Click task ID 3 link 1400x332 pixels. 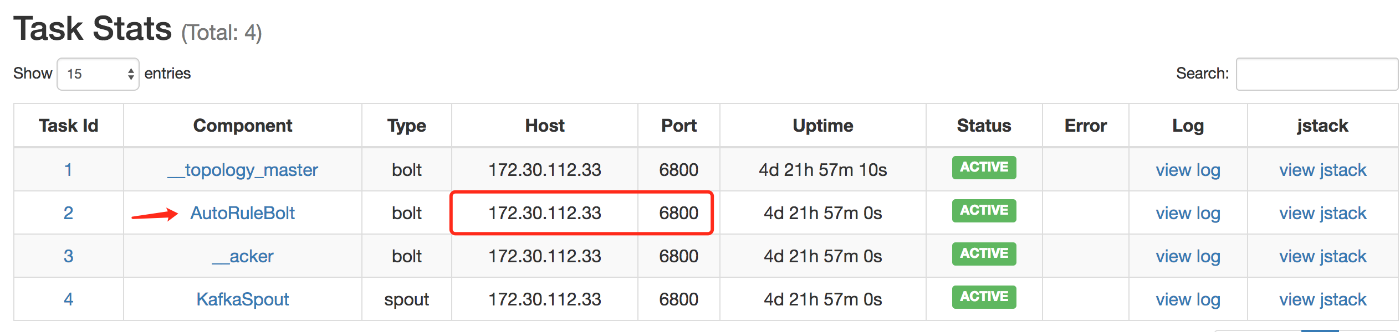click(x=68, y=256)
